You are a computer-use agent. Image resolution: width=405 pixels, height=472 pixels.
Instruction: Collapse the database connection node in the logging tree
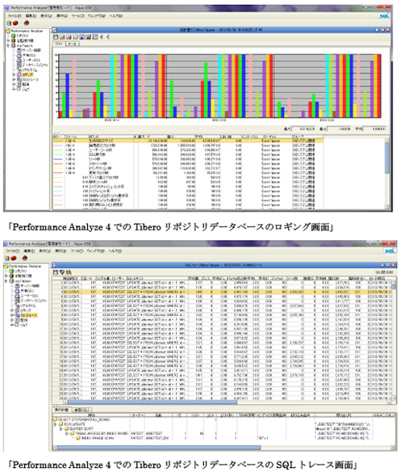8,45
